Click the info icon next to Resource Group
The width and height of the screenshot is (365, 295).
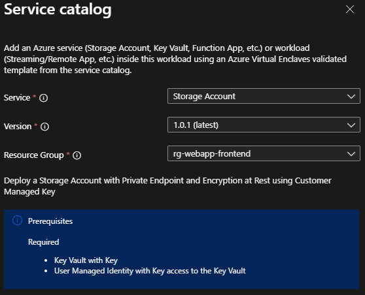click(x=77, y=155)
